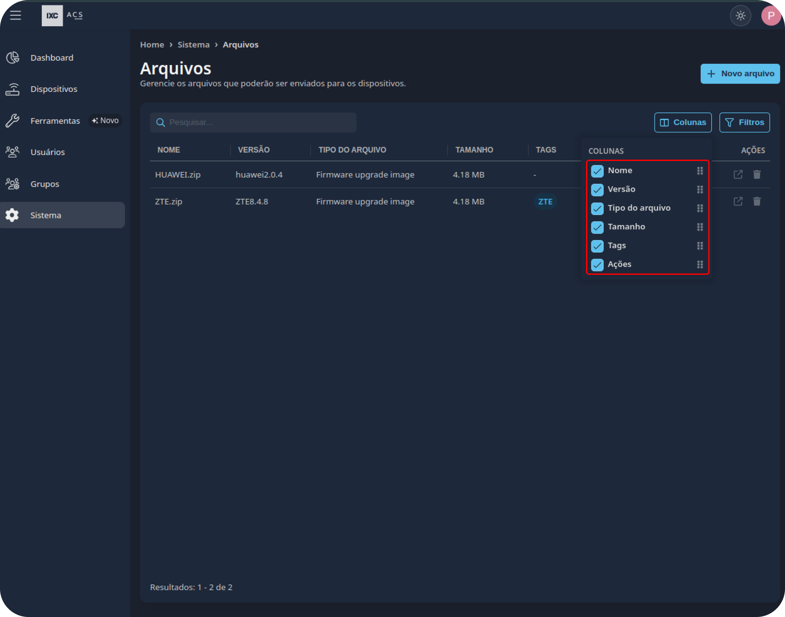Click Firmware upgrade image in ZTE row
The image size is (785, 617).
[365, 201]
